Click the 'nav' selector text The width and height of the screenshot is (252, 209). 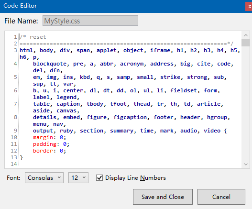coord(58,124)
